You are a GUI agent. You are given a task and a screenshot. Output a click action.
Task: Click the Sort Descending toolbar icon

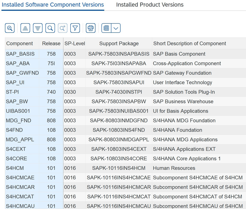pos(38,28)
